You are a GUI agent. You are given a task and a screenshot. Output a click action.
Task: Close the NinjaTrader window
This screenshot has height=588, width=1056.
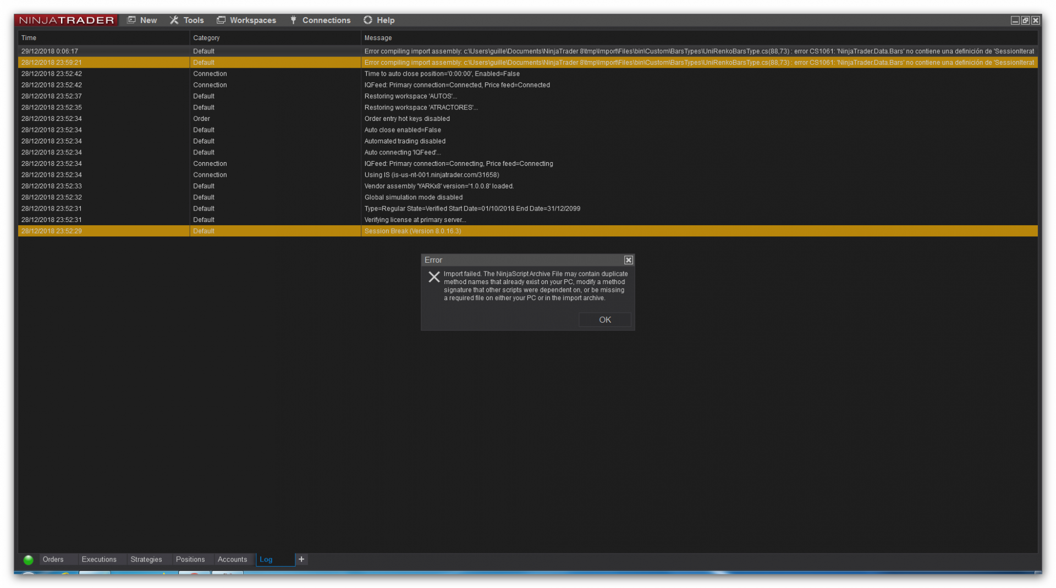pyautogui.click(x=1036, y=20)
